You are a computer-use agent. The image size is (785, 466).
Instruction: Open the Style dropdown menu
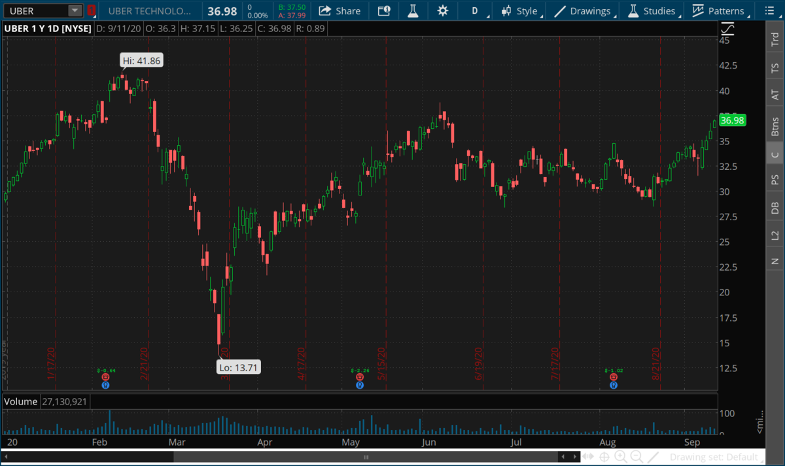click(521, 11)
